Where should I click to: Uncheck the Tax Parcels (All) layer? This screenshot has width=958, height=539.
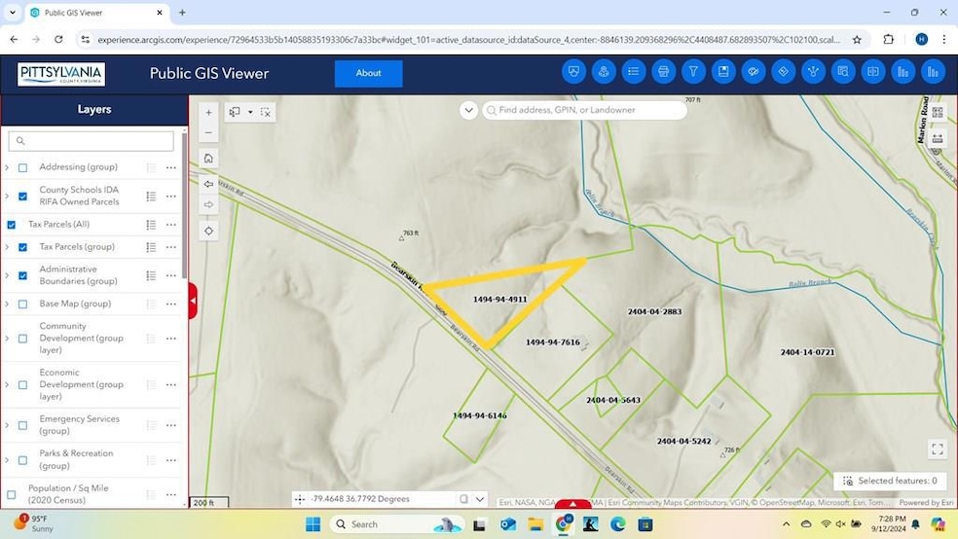click(12, 225)
